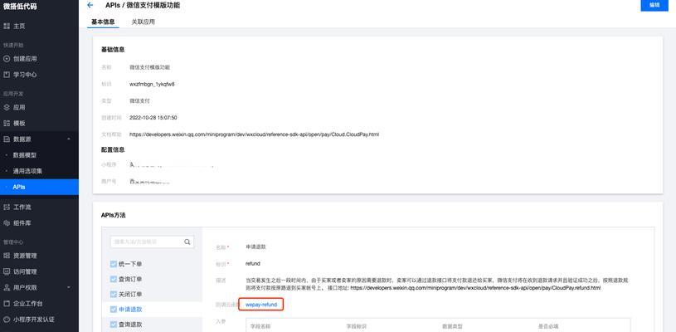Click the 数据源 datasource icon
The width and height of the screenshot is (676, 332).
click(x=7, y=139)
